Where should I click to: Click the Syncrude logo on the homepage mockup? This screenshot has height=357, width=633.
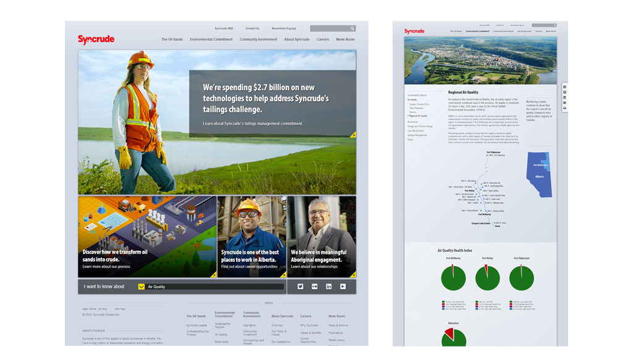96,39
